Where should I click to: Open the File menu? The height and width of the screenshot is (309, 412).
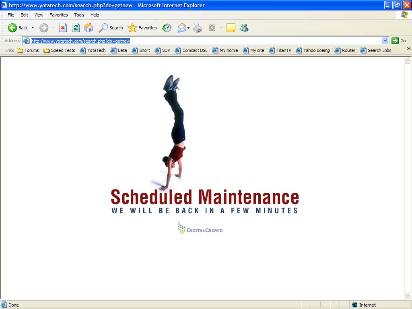[11, 15]
